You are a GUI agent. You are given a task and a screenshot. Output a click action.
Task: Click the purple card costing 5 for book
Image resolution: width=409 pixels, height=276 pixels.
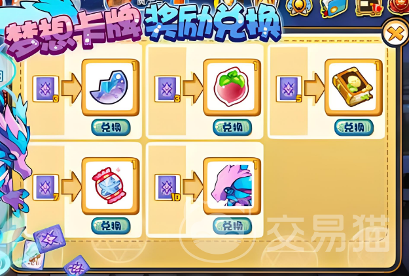(x=289, y=89)
